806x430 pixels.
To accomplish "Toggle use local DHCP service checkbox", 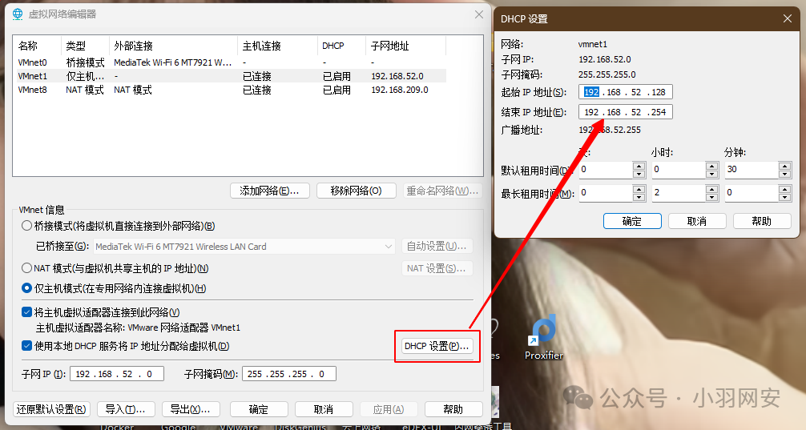I will point(26,346).
